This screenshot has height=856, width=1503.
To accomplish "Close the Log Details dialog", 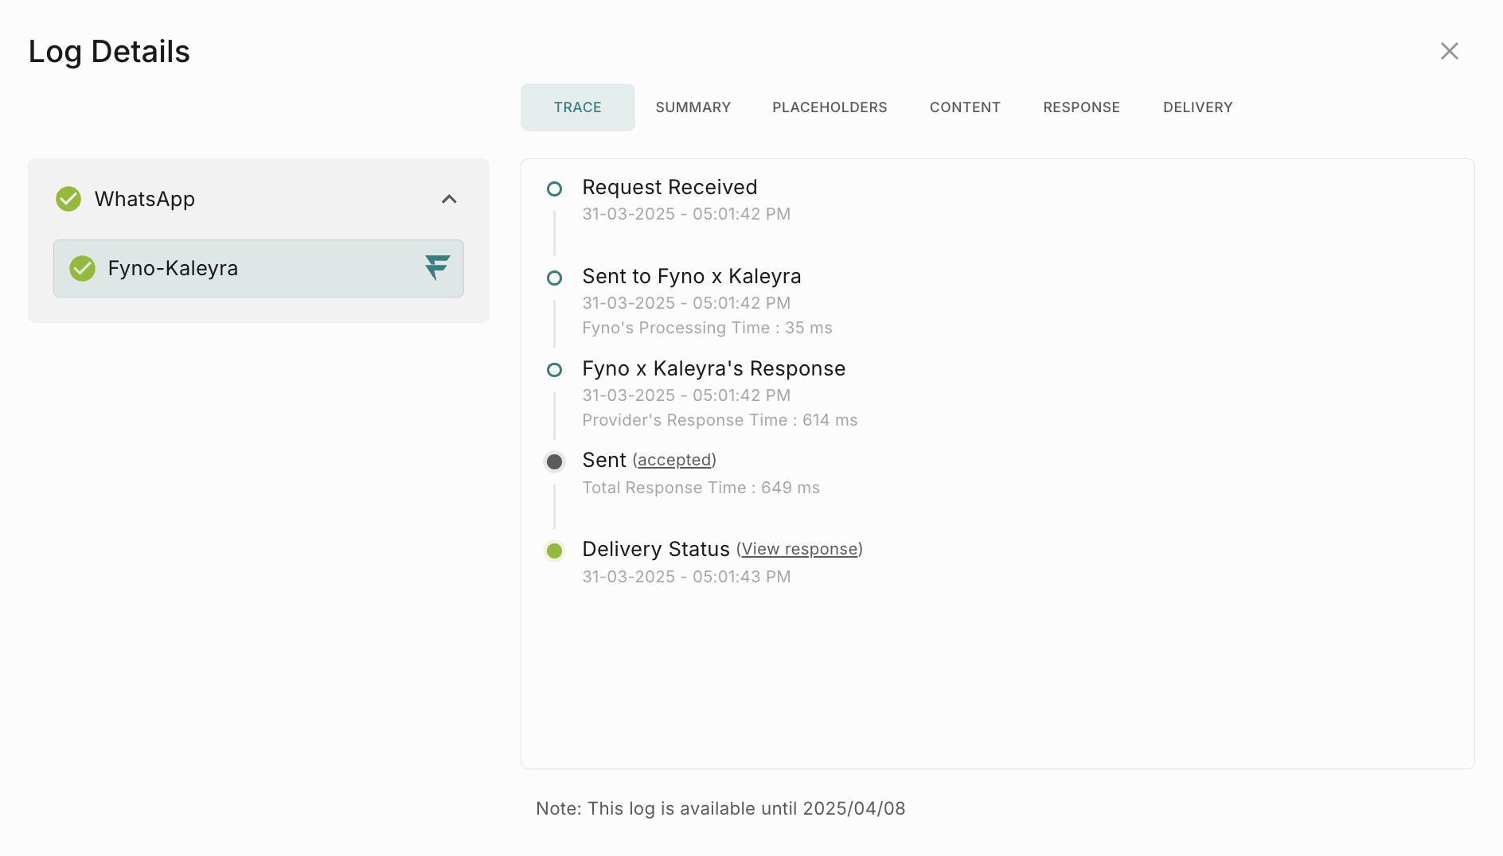I will (x=1449, y=51).
